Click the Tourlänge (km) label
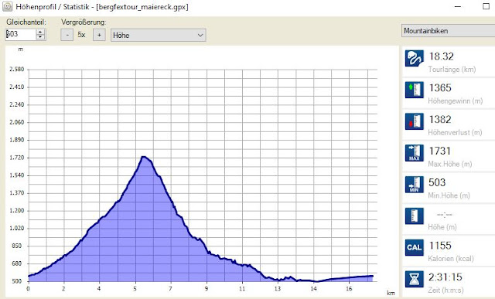The height and width of the screenshot is (299, 495). [452, 70]
